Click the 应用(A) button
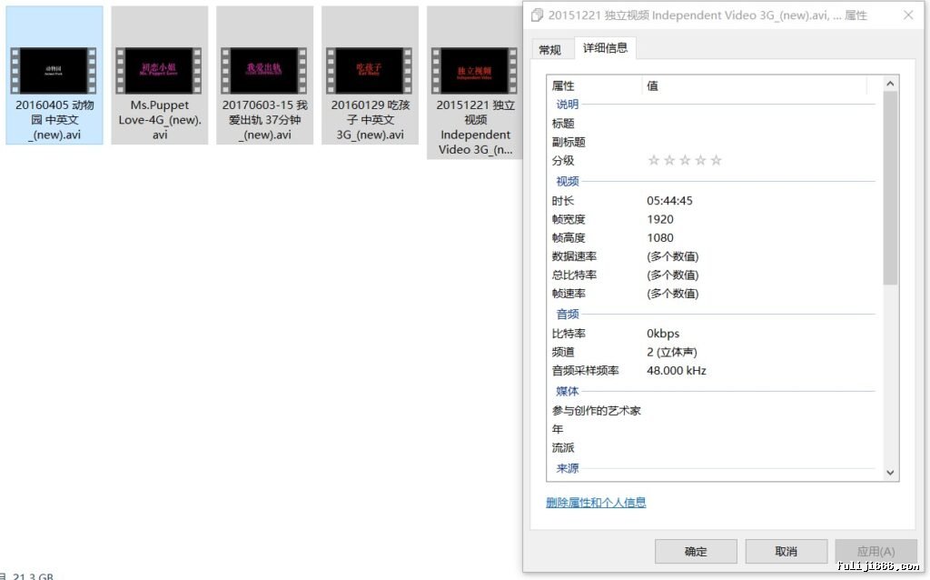Image resolution: width=930 pixels, height=580 pixels. click(x=876, y=552)
